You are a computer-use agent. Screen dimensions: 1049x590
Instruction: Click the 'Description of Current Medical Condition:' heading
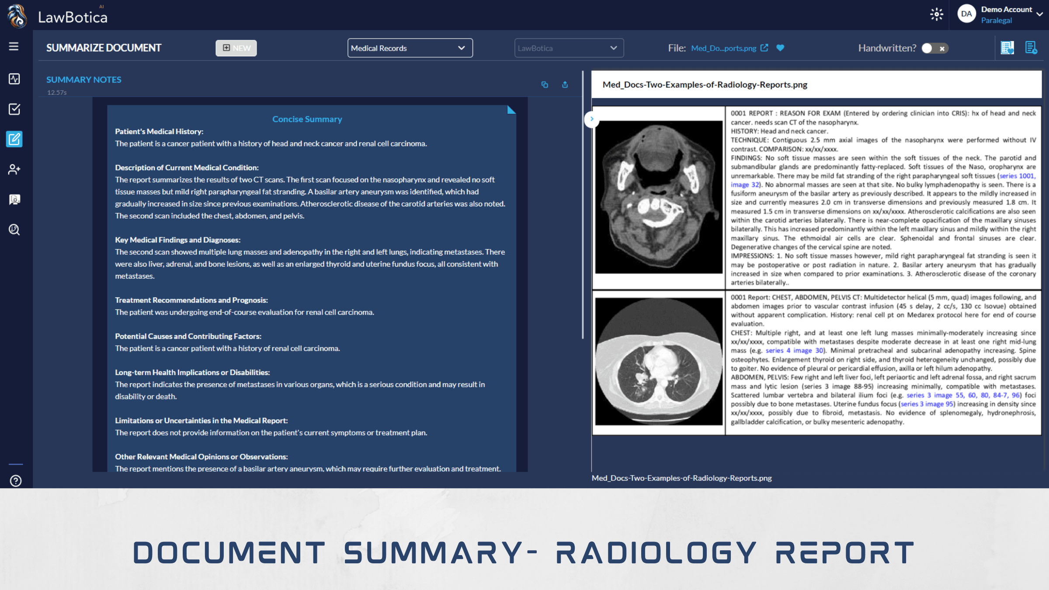(187, 168)
